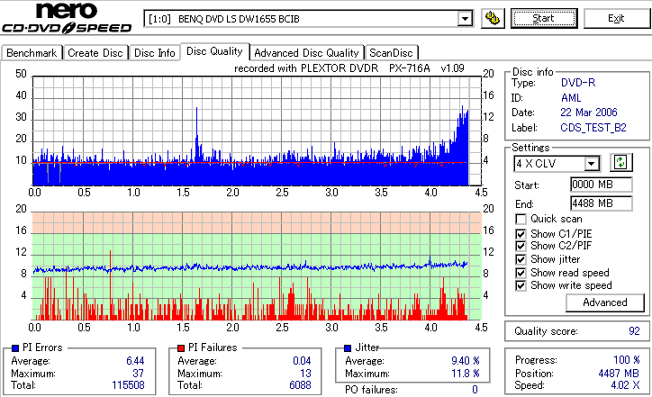This screenshot has height=397, width=652.
Task: Click the Progress value 100 %
Action: (626, 360)
